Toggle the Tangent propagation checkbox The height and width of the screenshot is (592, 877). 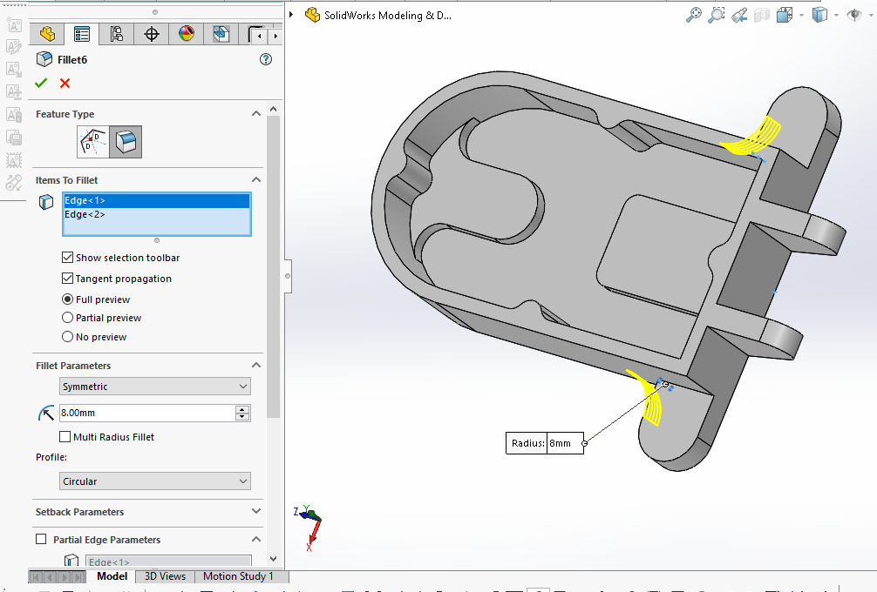point(68,279)
